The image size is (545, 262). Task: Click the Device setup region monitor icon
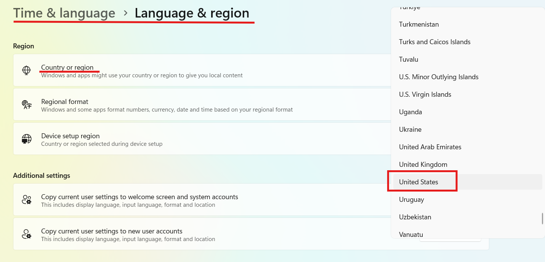coord(26,139)
